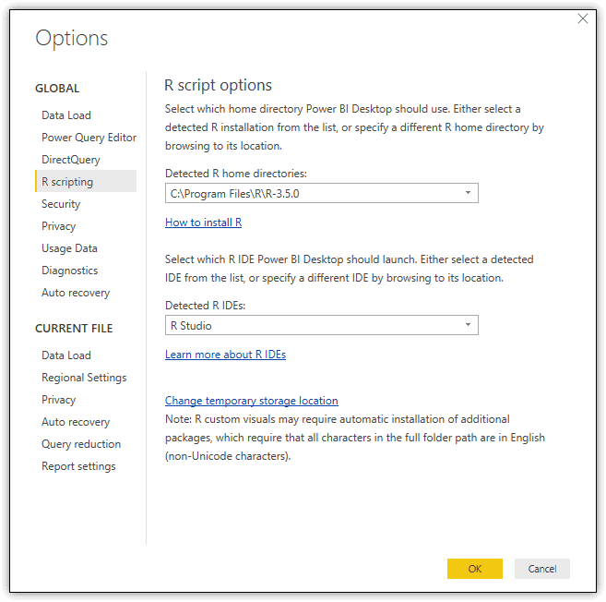This screenshot has width=606, height=602.
Task: Open Query reduction options
Action: pos(81,444)
